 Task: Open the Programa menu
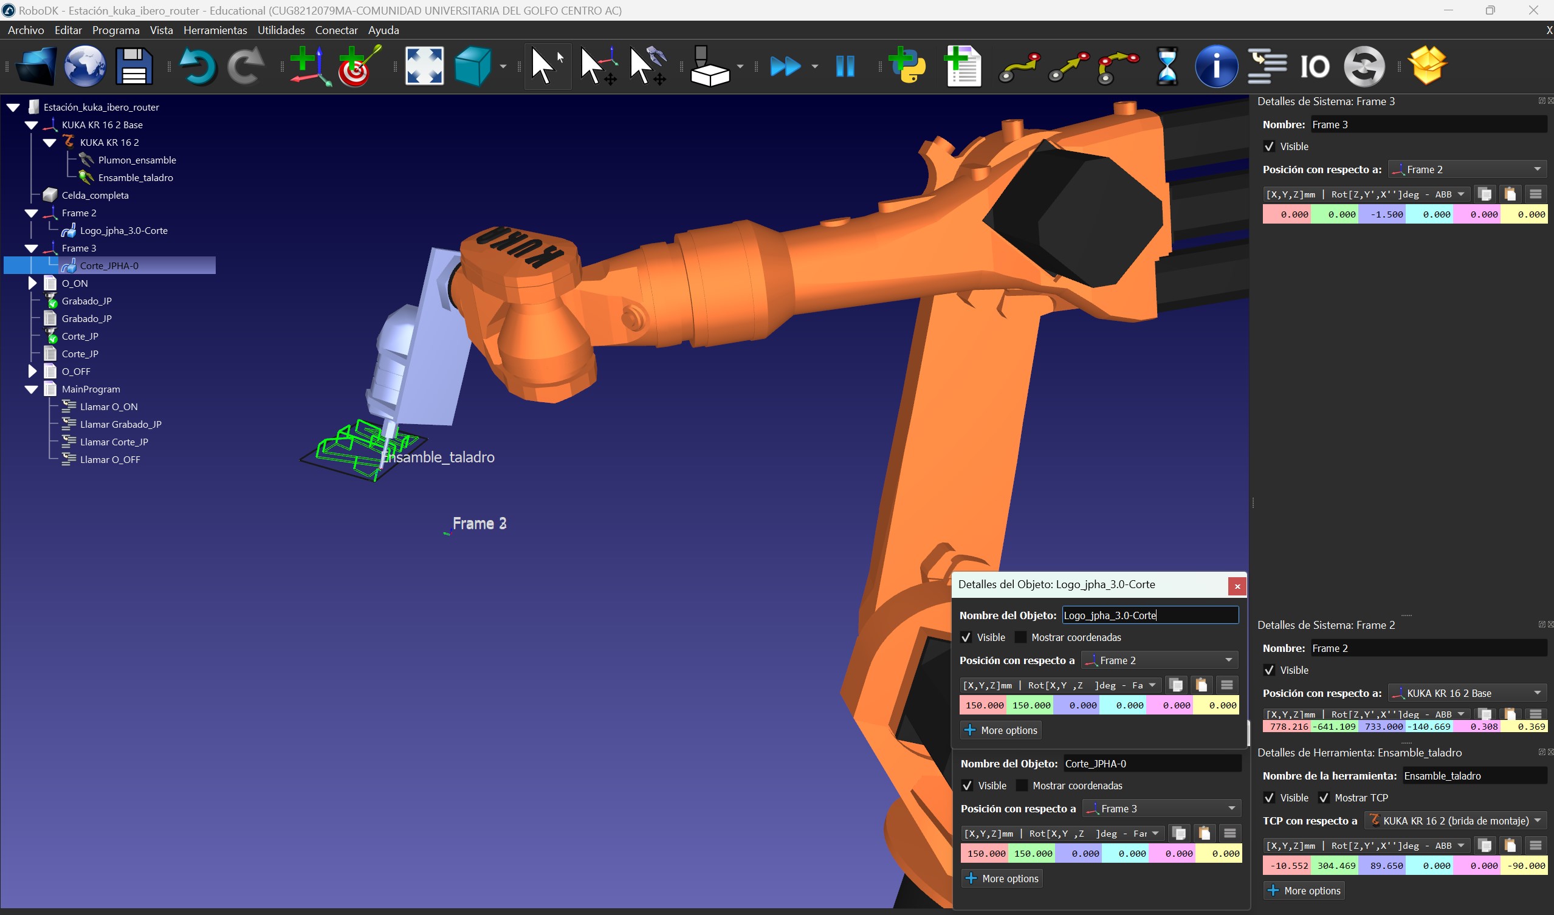pyautogui.click(x=116, y=30)
